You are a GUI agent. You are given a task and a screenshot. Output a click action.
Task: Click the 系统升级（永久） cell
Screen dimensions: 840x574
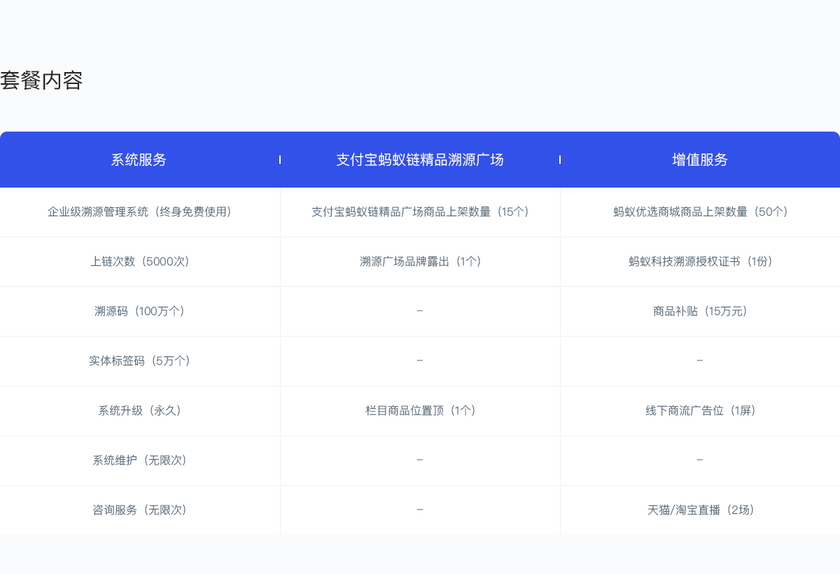click(140, 411)
